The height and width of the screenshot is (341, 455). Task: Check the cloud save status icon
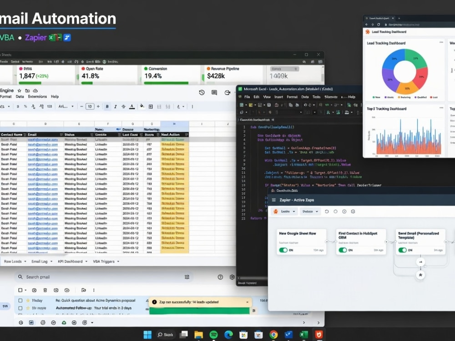(35, 91)
